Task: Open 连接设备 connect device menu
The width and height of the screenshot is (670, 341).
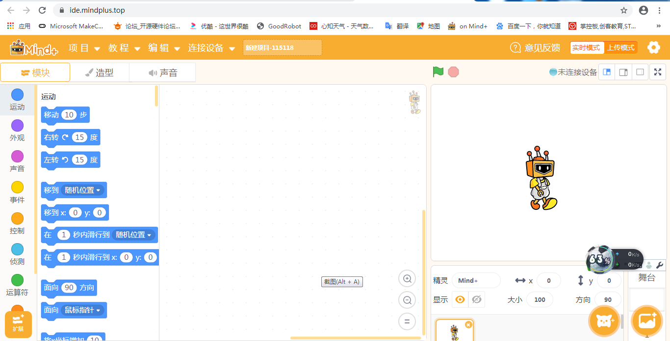Action: pos(211,48)
